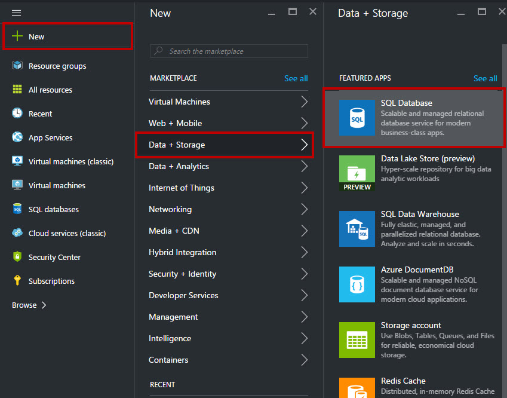Image resolution: width=507 pixels, height=398 pixels.
Task: Click the Subscriptions key icon
Action: pos(17,280)
